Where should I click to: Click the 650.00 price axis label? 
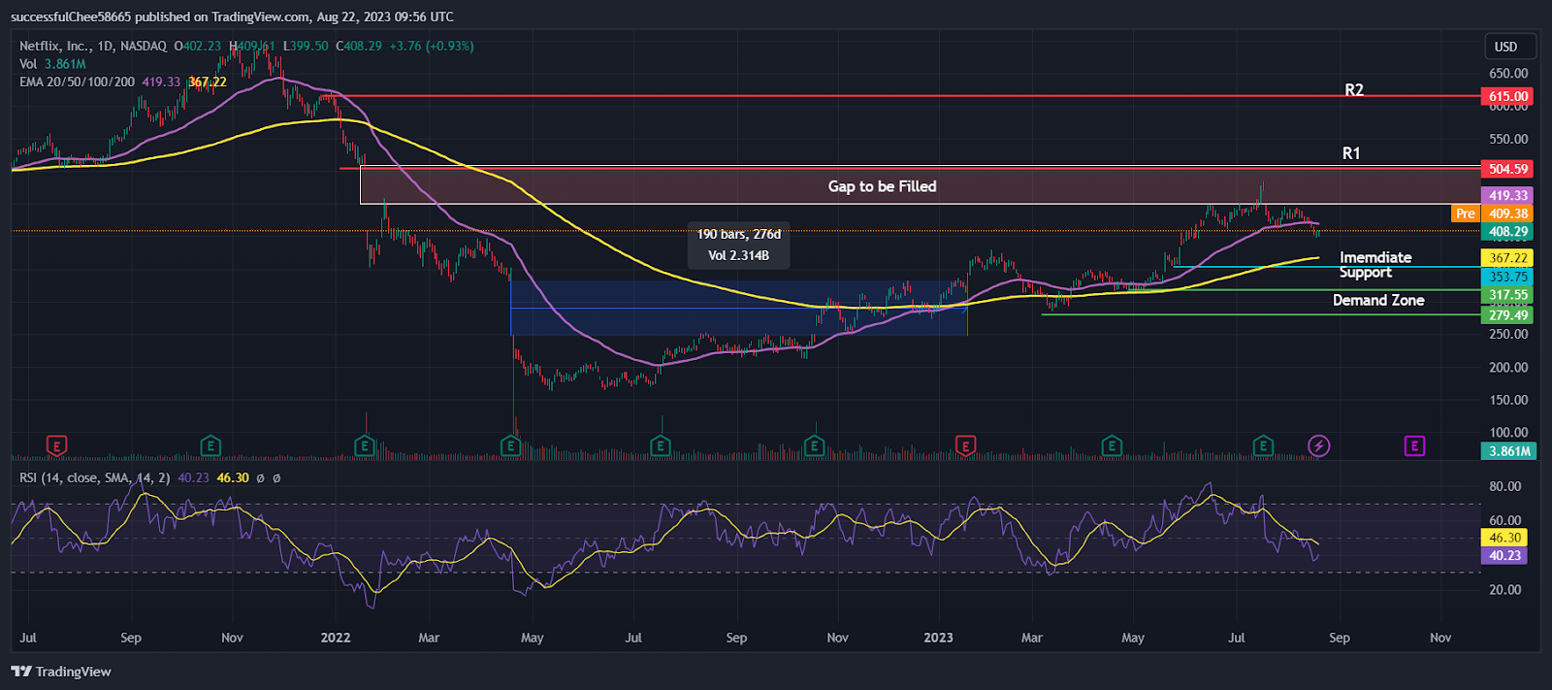pyautogui.click(x=1508, y=73)
